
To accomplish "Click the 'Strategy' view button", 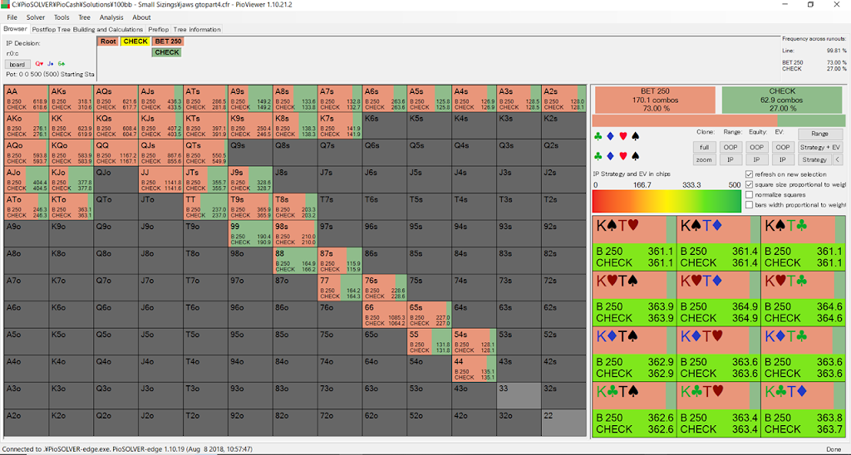I will (814, 159).
